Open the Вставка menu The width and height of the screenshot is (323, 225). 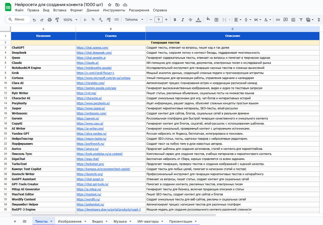(x=60, y=10)
